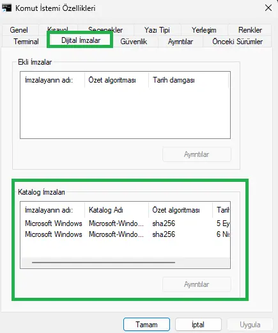Click the Uygula button
The width and height of the screenshot is (278, 333).
click(250, 325)
